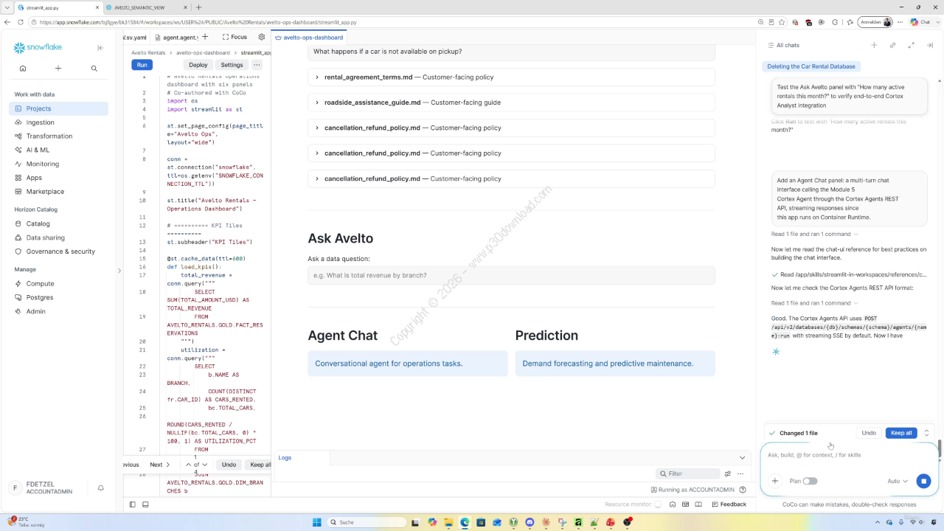Screen dimensions: 944x531
Task: Add a new editor file tab
Action: [205, 37]
